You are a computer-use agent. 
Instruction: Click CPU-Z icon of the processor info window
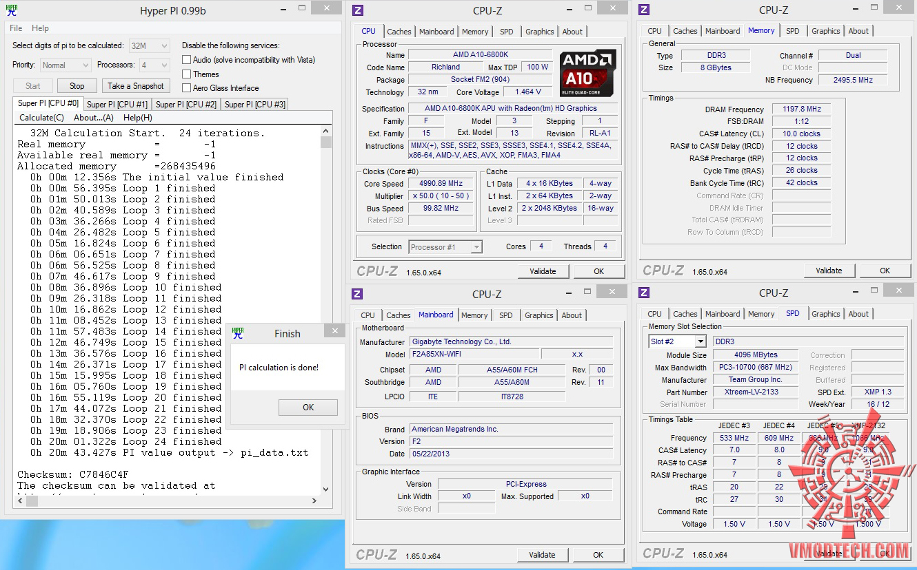point(358,10)
